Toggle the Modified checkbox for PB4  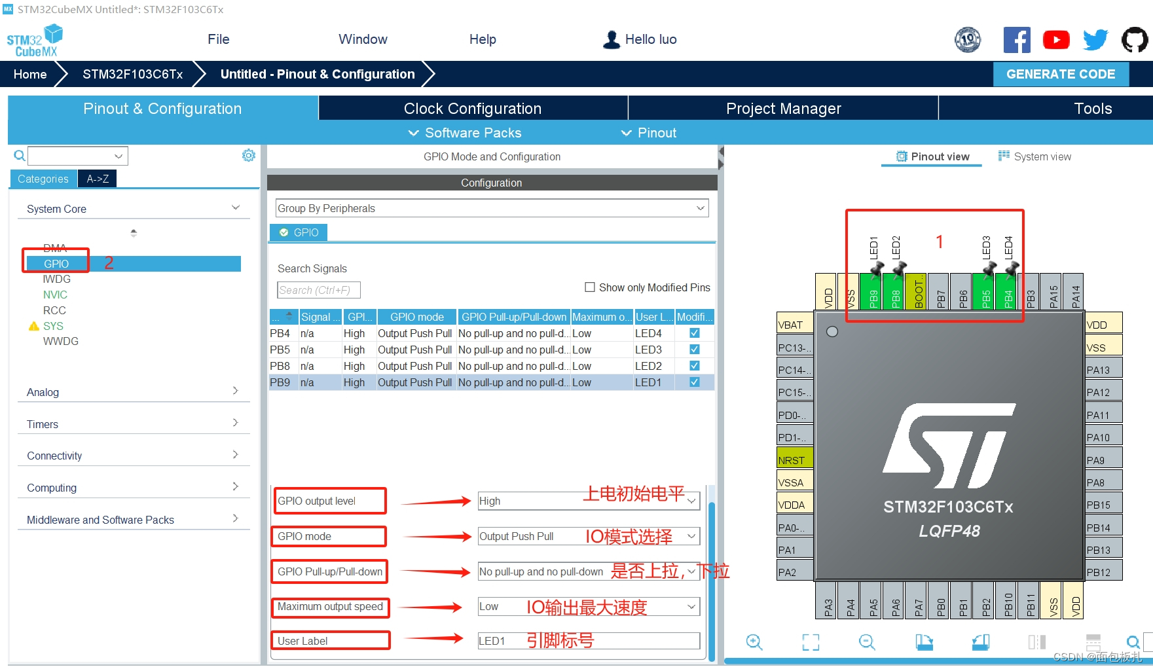coord(695,333)
